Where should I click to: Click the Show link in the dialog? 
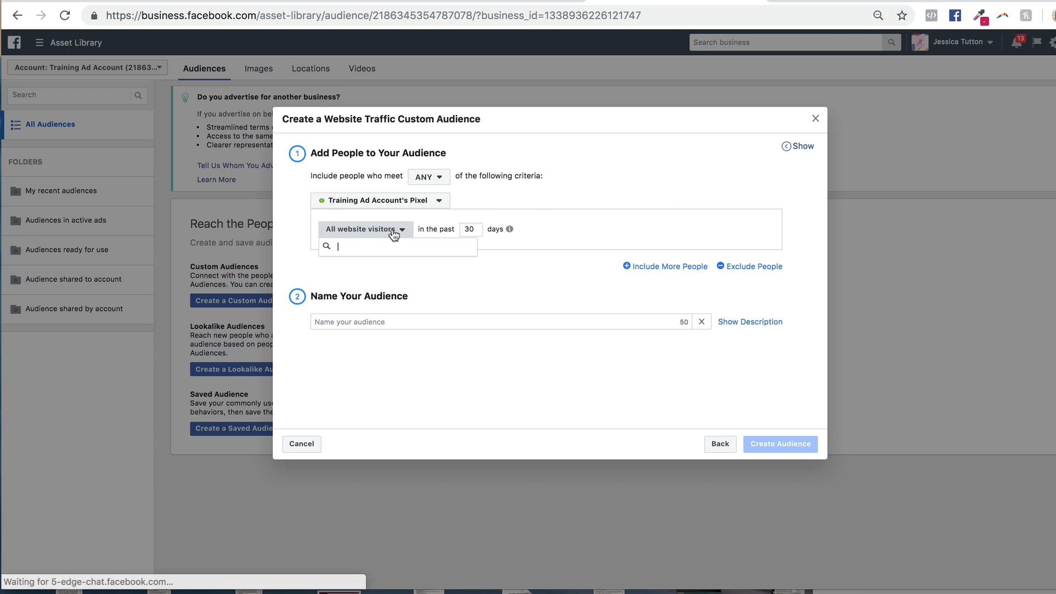click(798, 146)
